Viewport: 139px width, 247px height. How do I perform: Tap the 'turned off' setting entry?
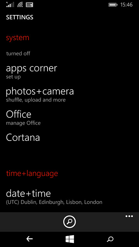tap(18, 54)
